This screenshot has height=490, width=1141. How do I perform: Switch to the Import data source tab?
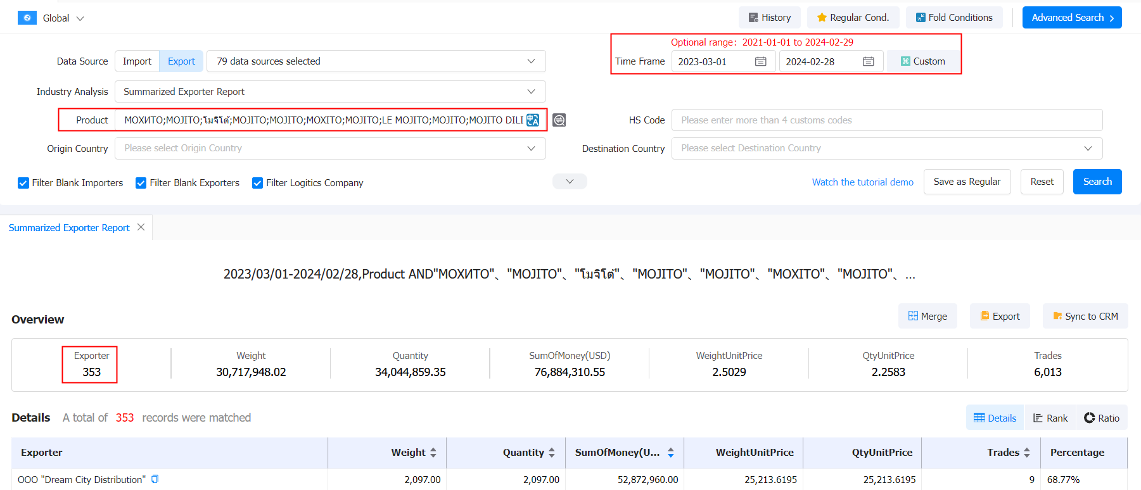point(137,61)
